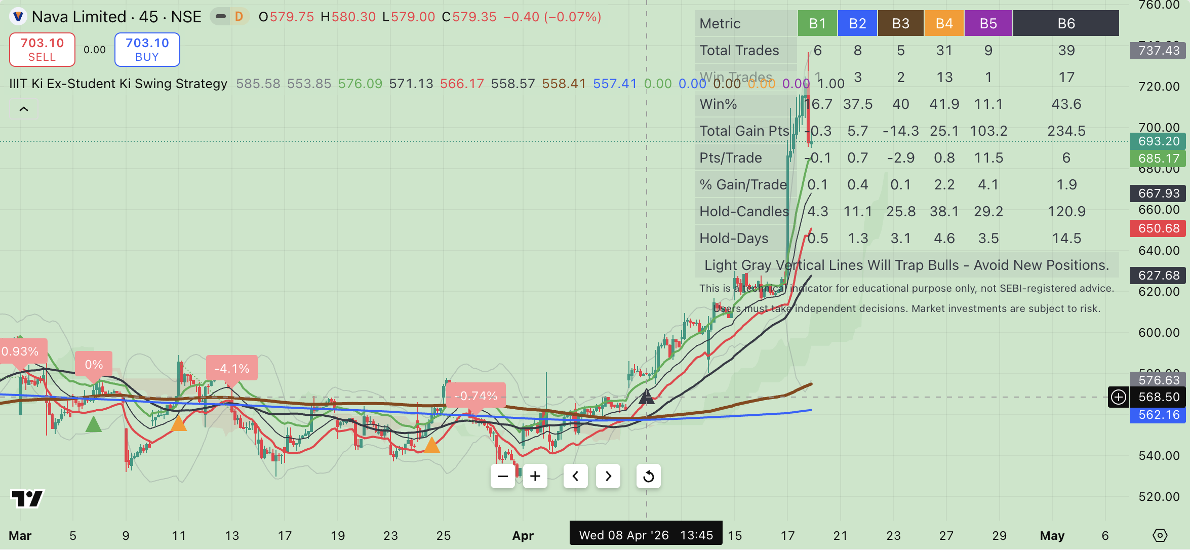
Task: Select the Hold-Candles row label
Action: coord(744,211)
